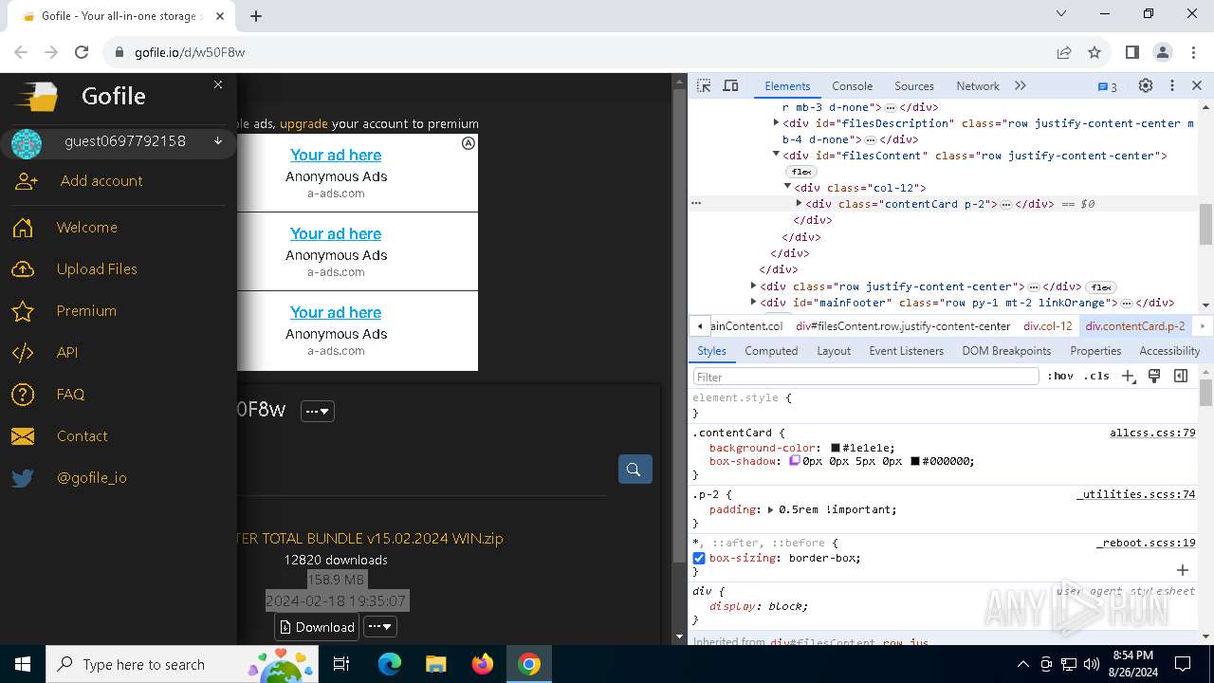The width and height of the screenshot is (1214, 683).
Task: Click the styles Filter input field
Action: tap(866, 377)
